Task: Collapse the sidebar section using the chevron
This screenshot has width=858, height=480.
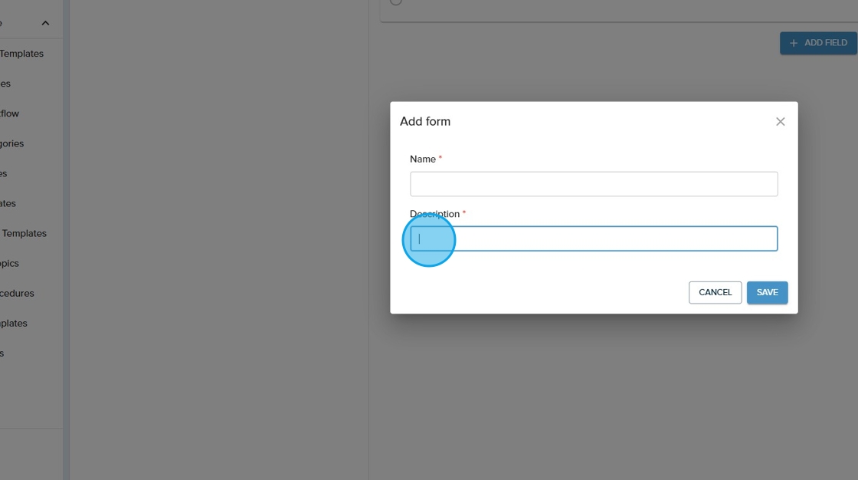Action: pyautogui.click(x=45, y=24)
